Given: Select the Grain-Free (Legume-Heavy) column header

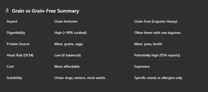Looking at the screenshot, I should (156, 21).
